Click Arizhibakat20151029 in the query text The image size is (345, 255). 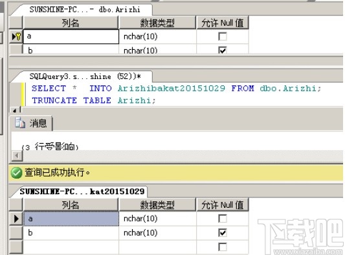pyautogui.click(x=171, y=89)
